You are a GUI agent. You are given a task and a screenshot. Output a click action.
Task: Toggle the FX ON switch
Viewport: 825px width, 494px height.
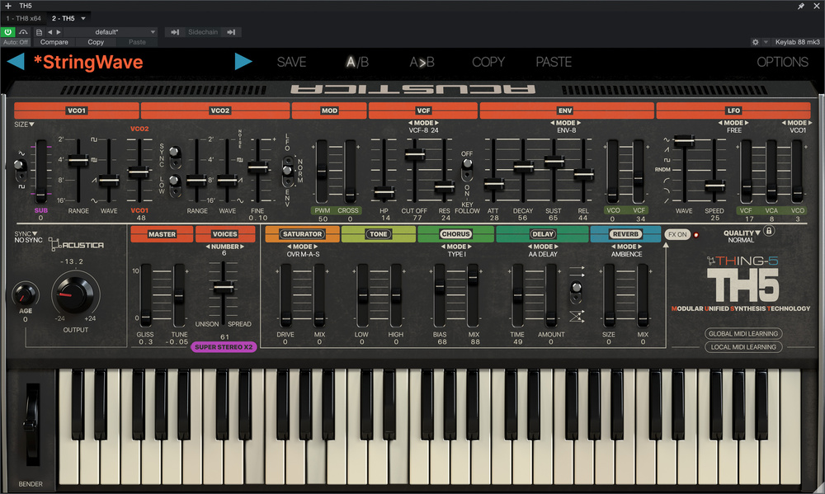pos(678,234)
